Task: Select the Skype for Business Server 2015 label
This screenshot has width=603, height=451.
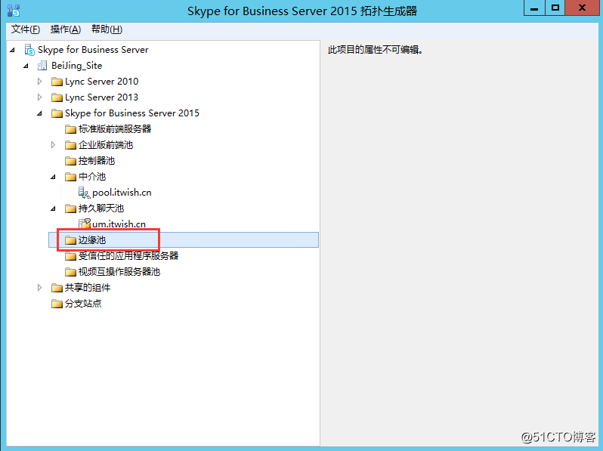Action: click(132, 113)
